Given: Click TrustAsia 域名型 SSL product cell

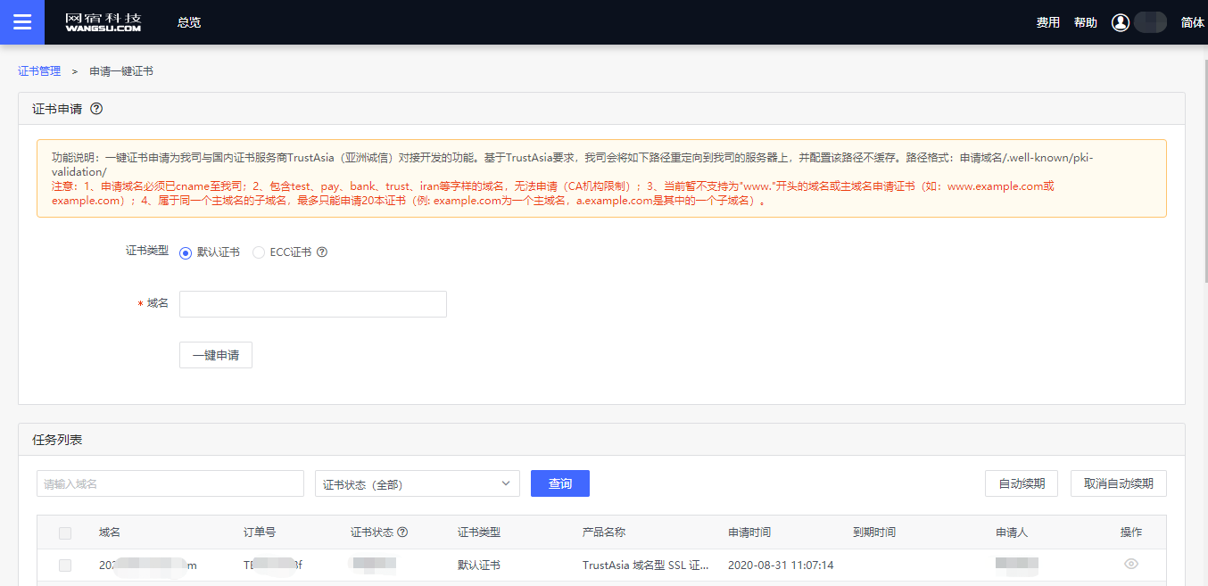Looking at the screenshot, I should click(646, 565).
